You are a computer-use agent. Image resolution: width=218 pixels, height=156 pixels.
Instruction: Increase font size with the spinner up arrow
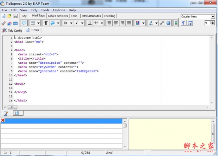[212, 21]
